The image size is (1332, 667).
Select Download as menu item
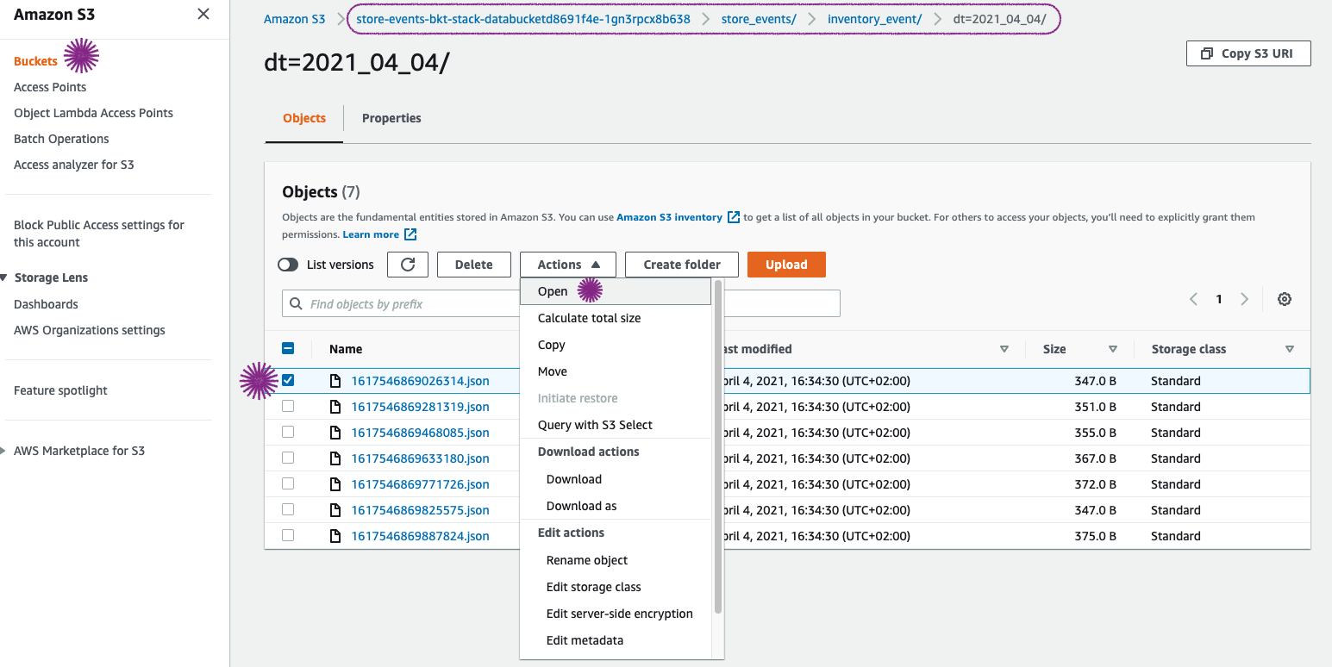616,506
